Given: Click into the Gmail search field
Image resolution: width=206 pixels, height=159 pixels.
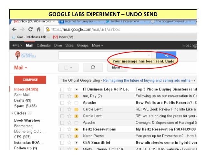Looking at the screenshot, I should coord(103,55).
